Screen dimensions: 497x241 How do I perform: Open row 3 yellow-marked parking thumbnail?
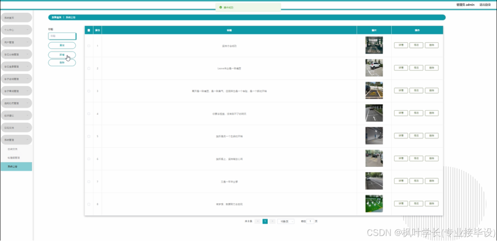pos(374,91)
